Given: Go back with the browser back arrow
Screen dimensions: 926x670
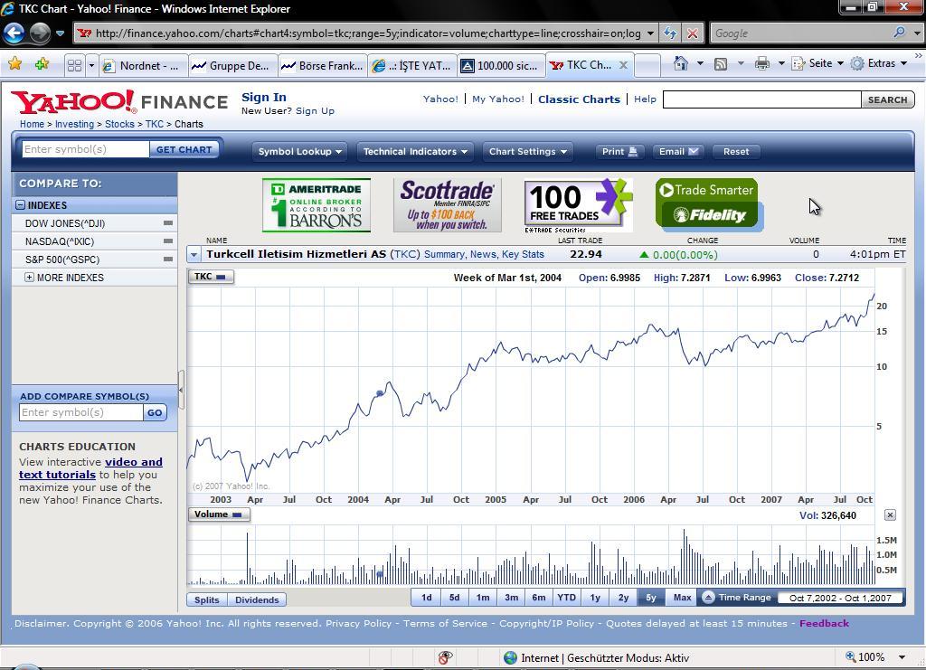Looking at the screenshot, I should pos(14,33).
